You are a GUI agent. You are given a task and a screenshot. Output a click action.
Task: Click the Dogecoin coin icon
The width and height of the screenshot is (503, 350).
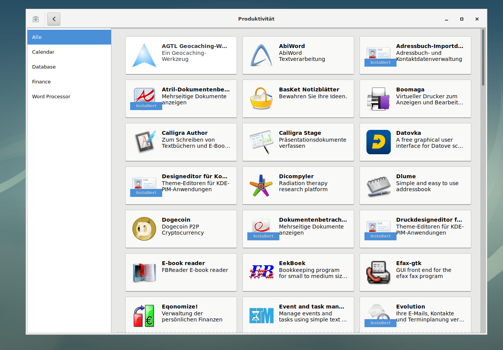pos(144,229)
